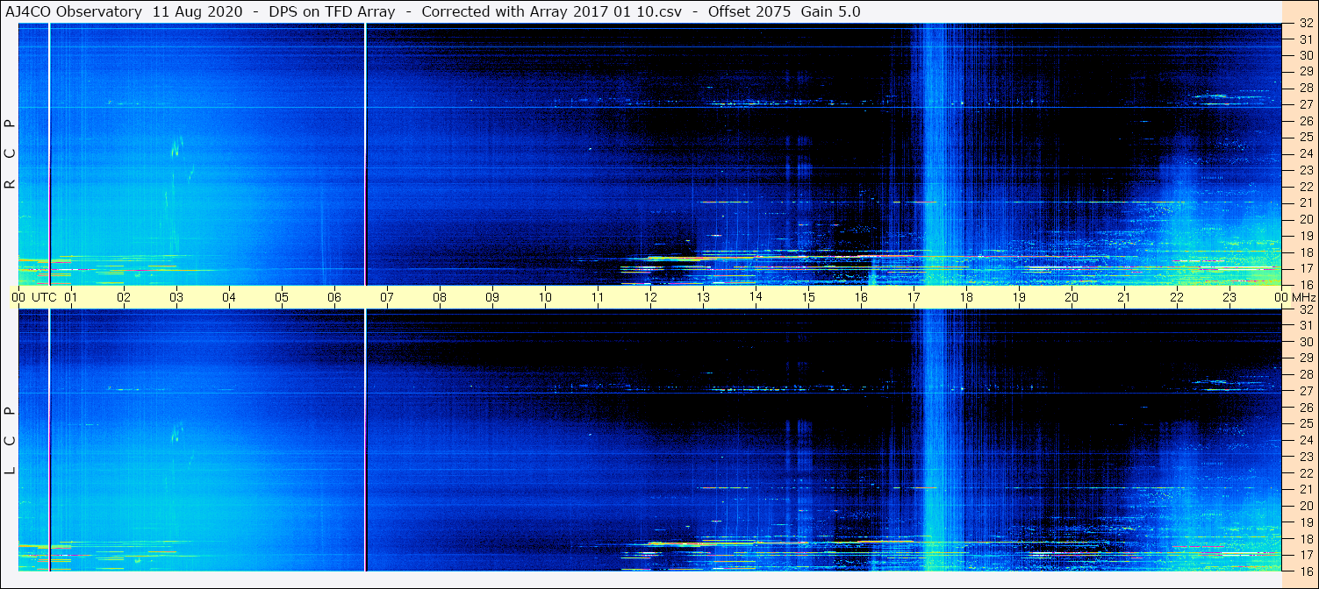Select the 'Gain 5.0' header value

[830, 11]
